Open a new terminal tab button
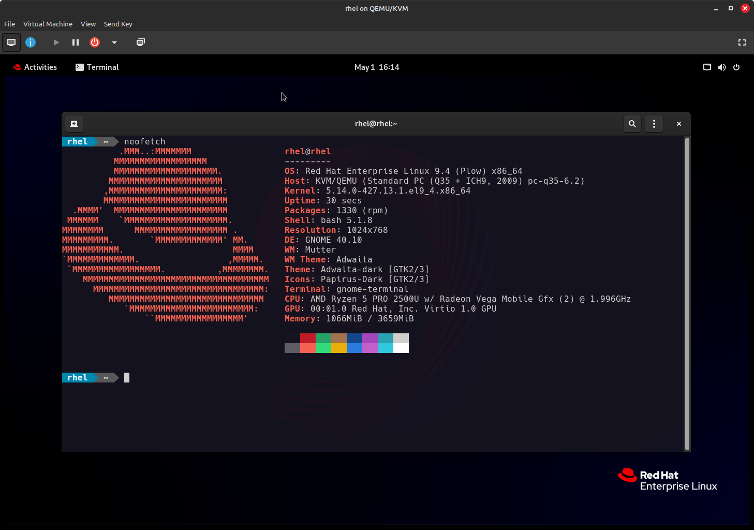Screen dimensions: 754x530 (74, 124)
